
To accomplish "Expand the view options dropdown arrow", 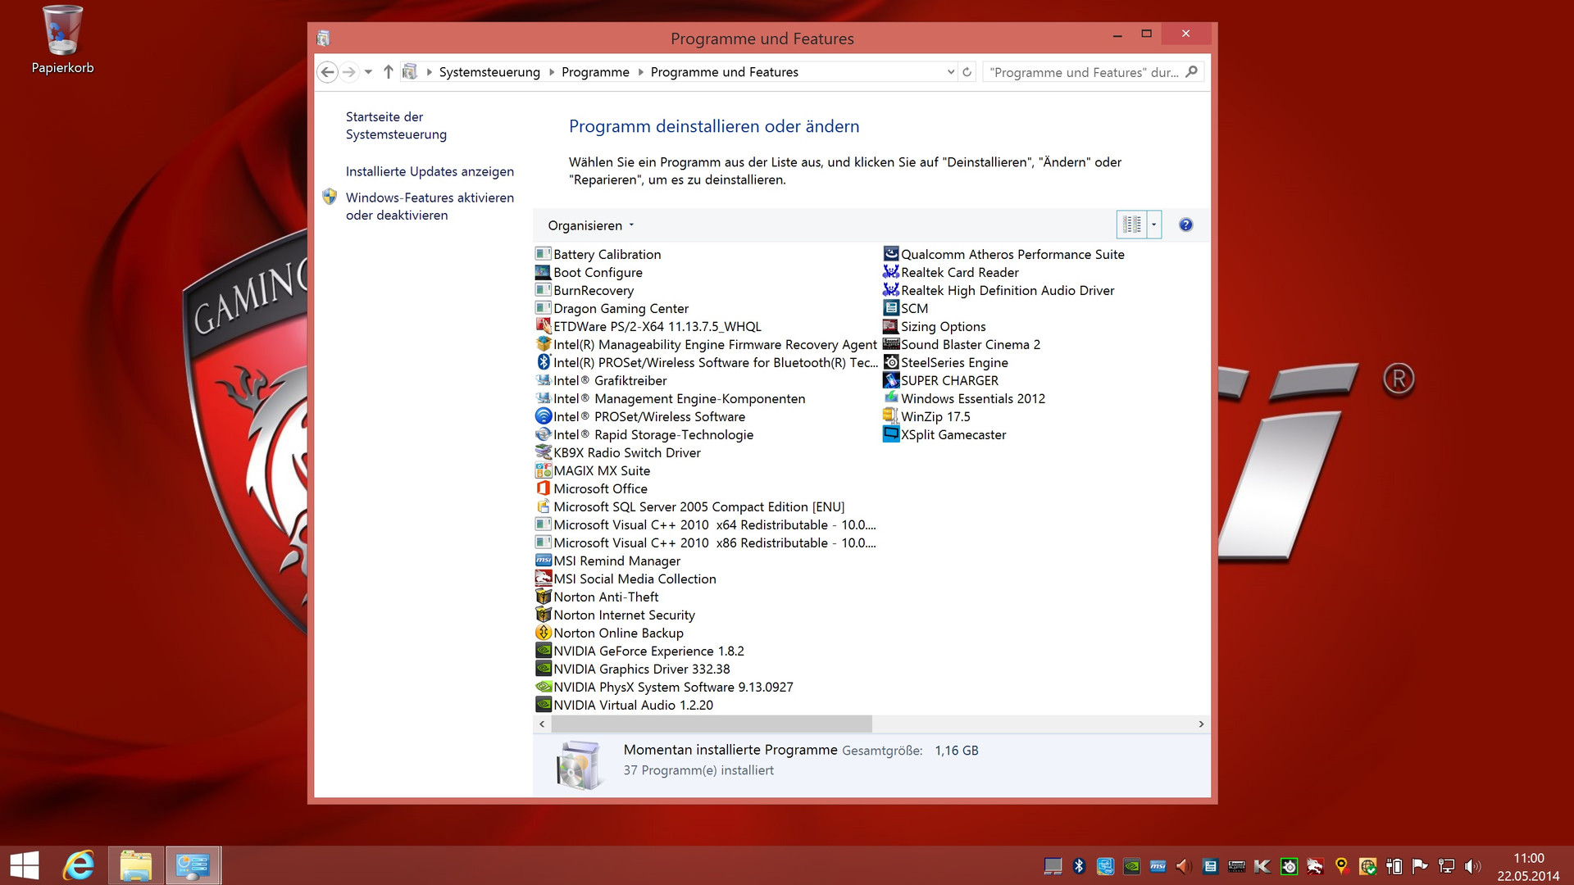I will [1153, 225].
